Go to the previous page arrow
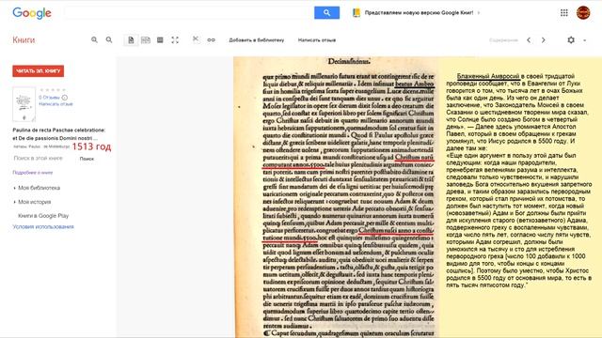Viewport: 602px width, 338px height. tap(529, 39)
